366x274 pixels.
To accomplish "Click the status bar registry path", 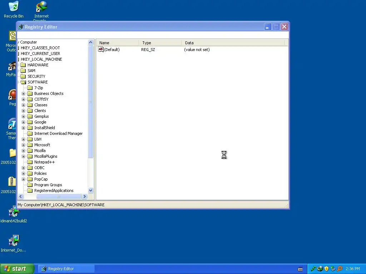I will [x=61, y=205].
